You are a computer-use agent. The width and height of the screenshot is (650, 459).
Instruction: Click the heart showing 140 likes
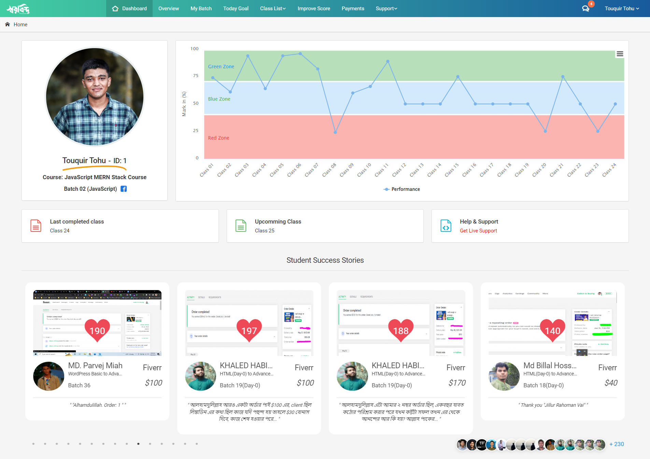point(553,330)
